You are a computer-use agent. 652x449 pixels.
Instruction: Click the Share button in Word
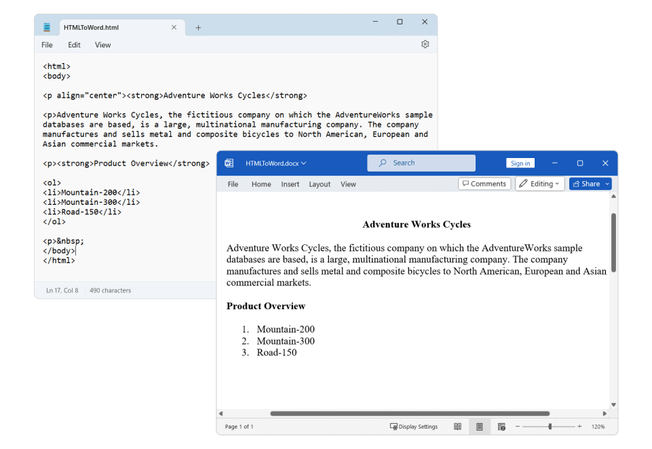point(587,184)
